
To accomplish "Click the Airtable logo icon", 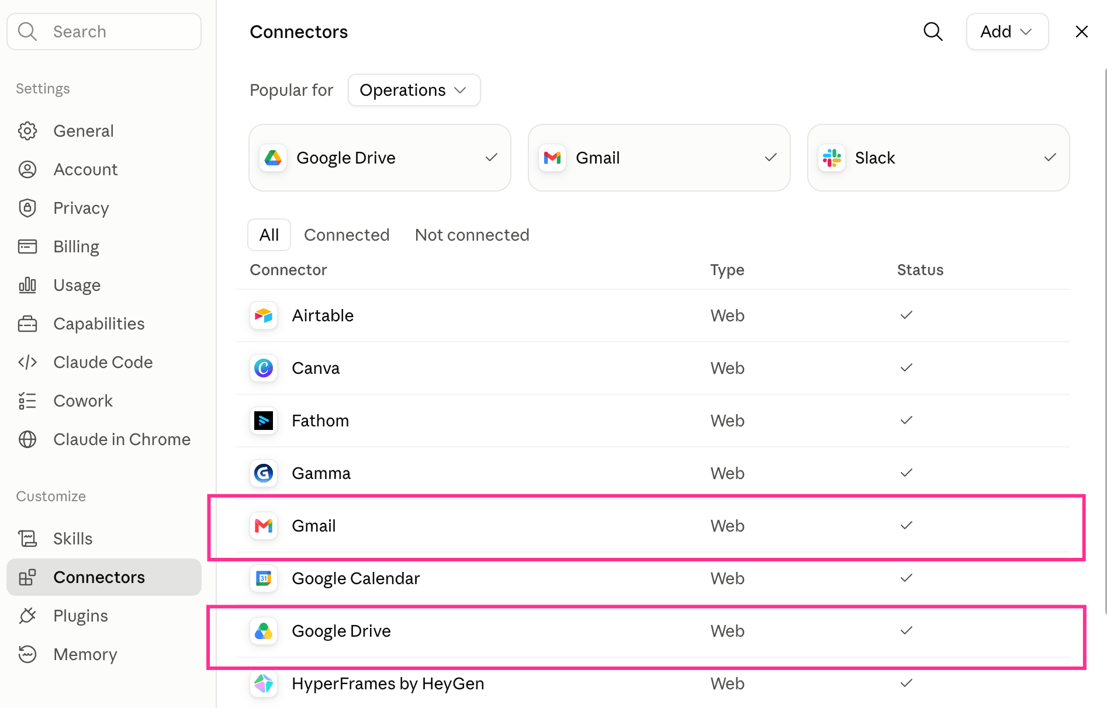I will 264,315.
